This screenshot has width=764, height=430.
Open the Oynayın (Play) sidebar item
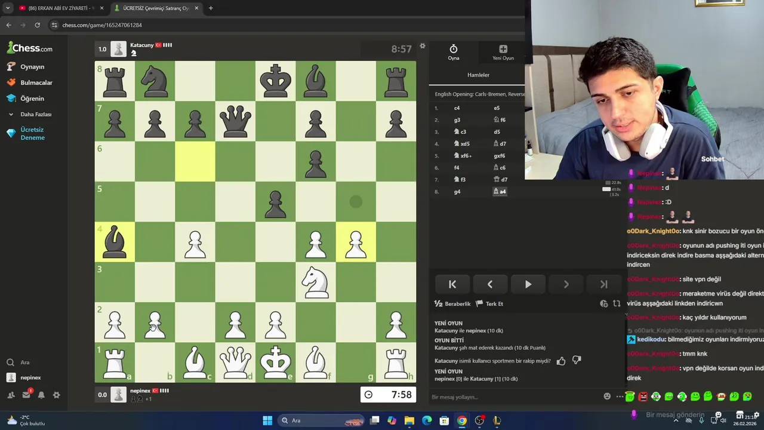coord(26,67)
